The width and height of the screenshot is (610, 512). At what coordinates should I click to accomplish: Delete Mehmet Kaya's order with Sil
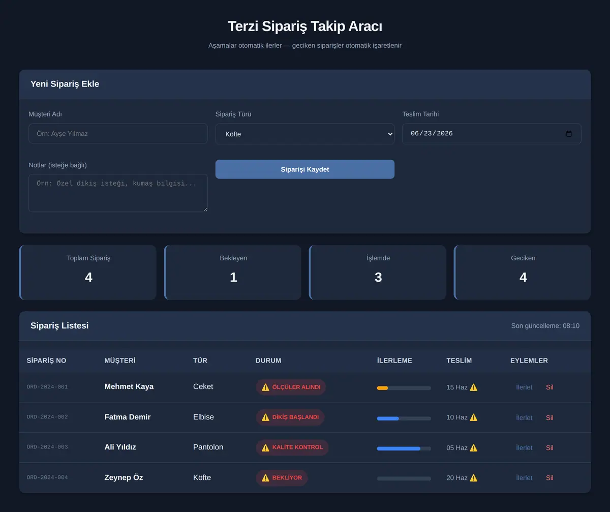click(550, 387)
